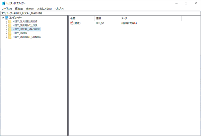Image resolution: width=201 pixels, height=136 pixels.
Task: Click the (値の設定なし) data cell
Action: (x=129, y=23)
